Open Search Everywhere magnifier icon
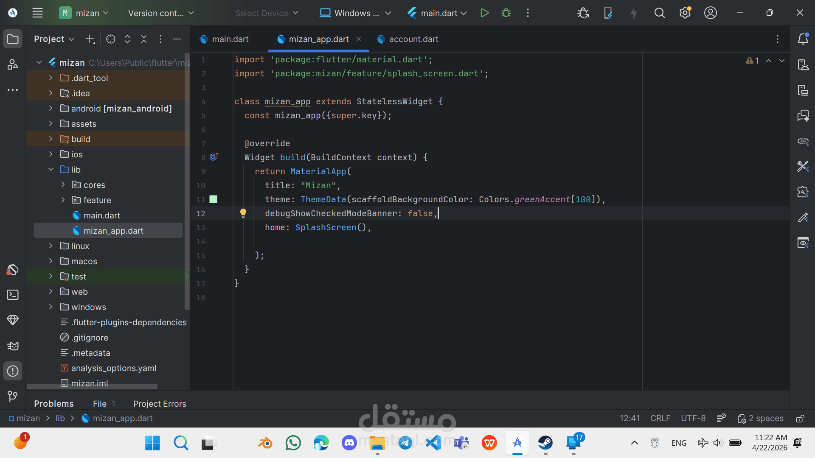 point(659,13)
